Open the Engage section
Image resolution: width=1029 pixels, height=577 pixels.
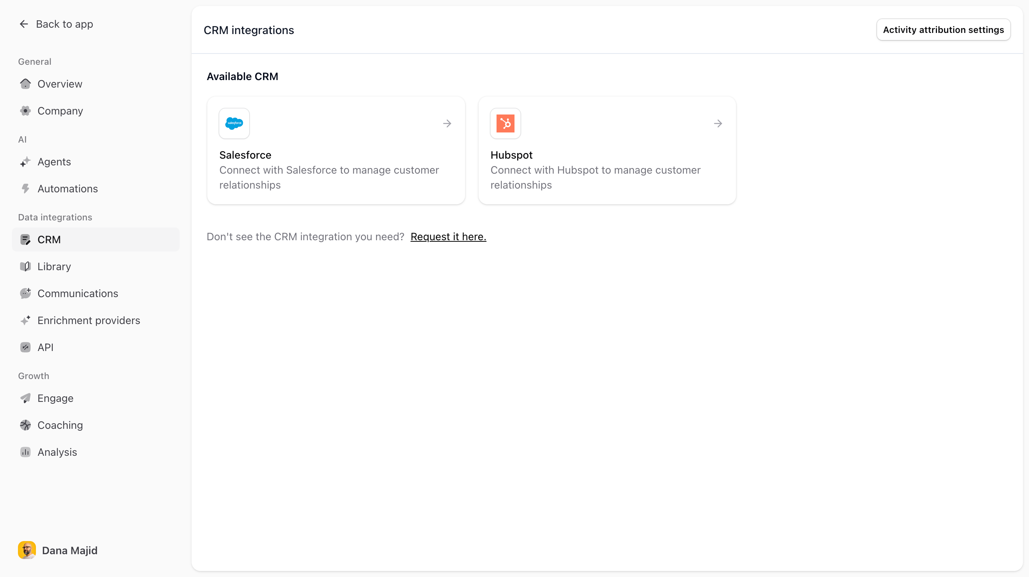pyautogui.click(x=96, y=399)
